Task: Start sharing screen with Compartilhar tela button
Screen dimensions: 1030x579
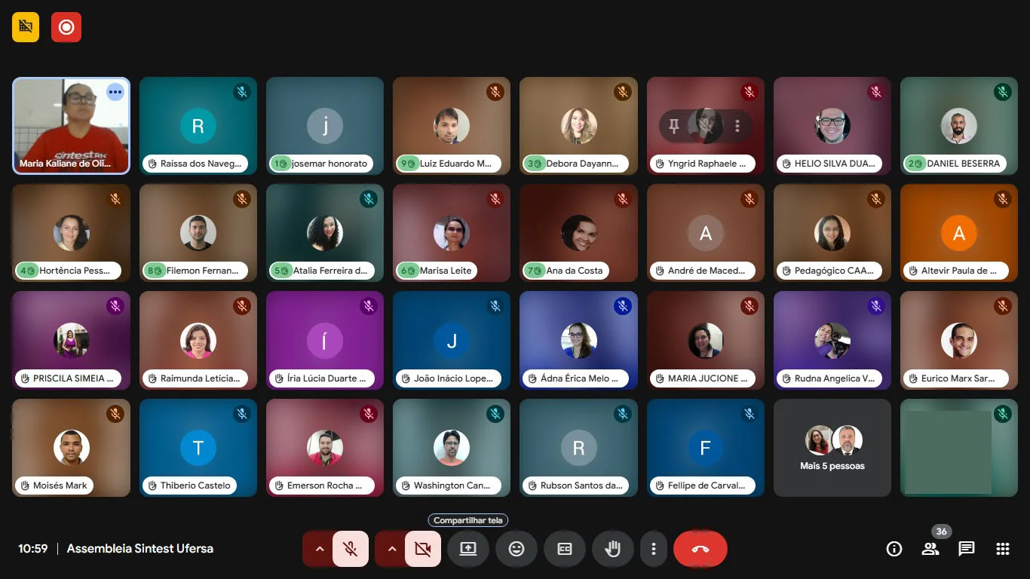Action: tap(468, 549)
